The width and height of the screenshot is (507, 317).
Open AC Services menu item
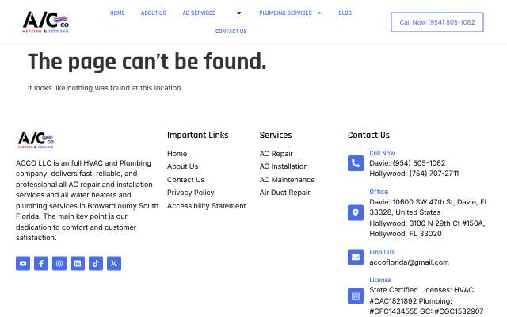199,13
